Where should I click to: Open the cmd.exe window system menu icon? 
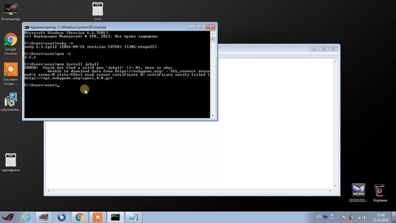coord(27,27)
